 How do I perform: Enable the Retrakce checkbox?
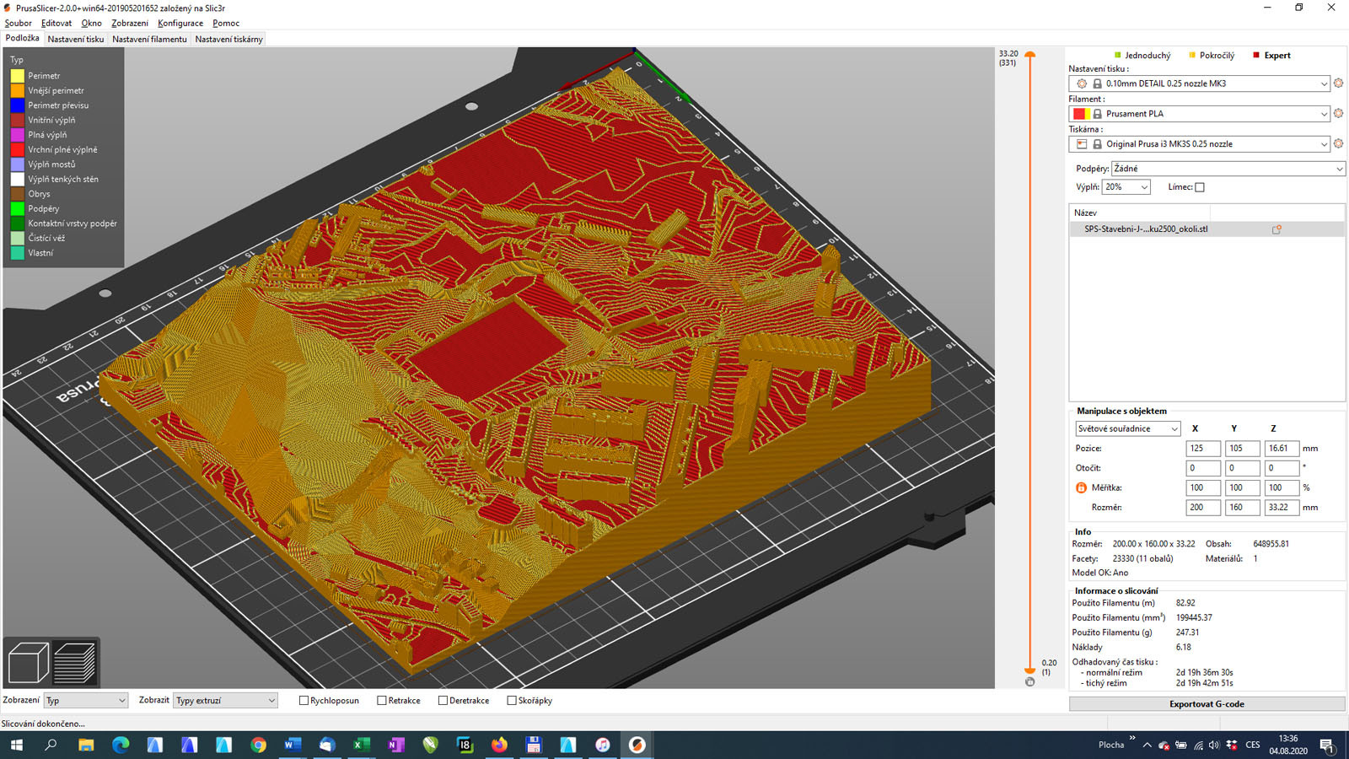pos(382,701)
